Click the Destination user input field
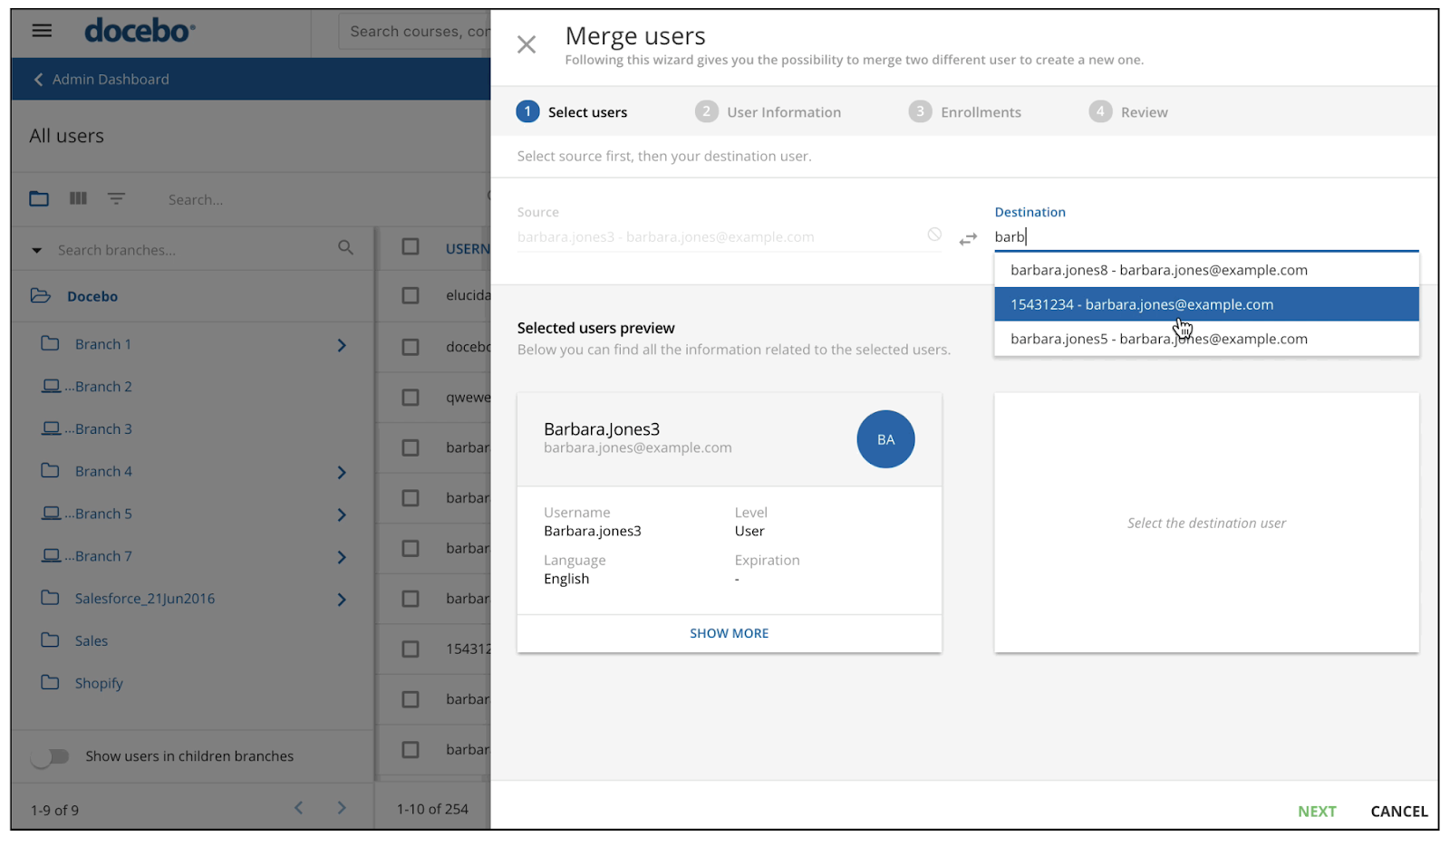 pyautogui.click(x=1205, y=237)
